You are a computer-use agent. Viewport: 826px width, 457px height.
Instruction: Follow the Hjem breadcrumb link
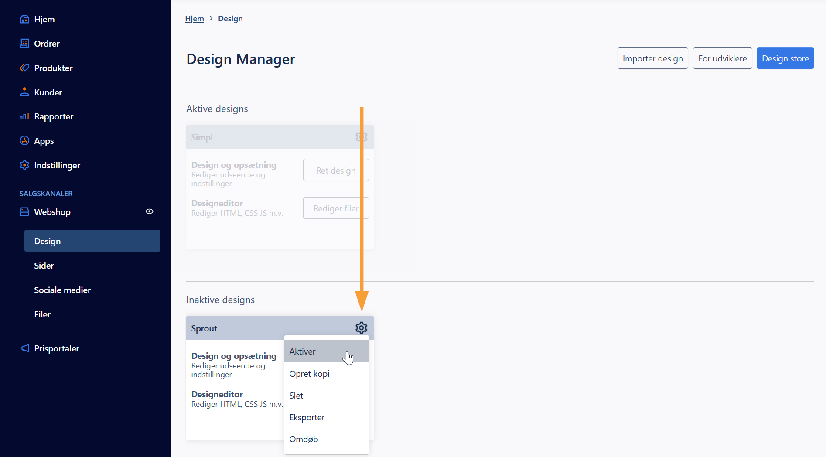click(x=194, y=19)
